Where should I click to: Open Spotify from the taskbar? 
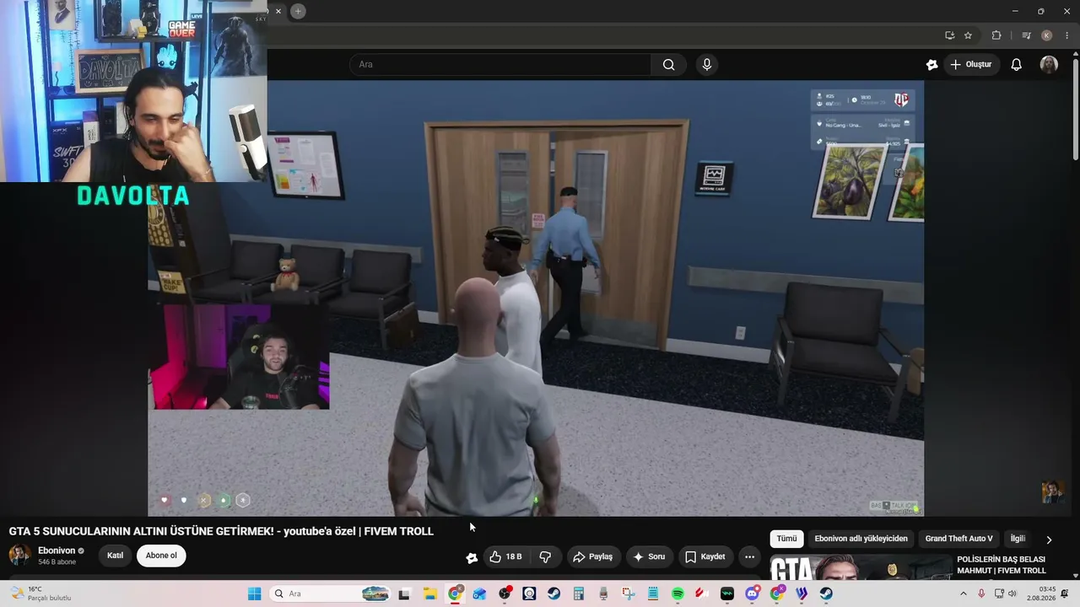coord(678,594)
